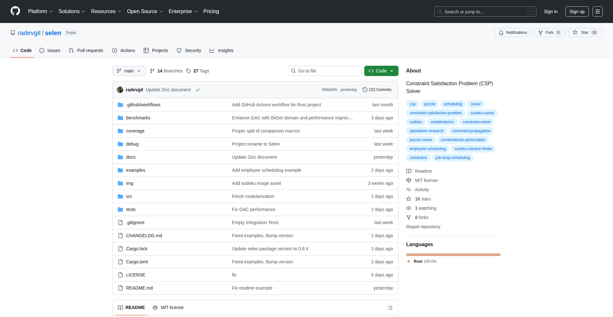
Task: Click the star icon next to 10 stars
Action: [409, 199]
